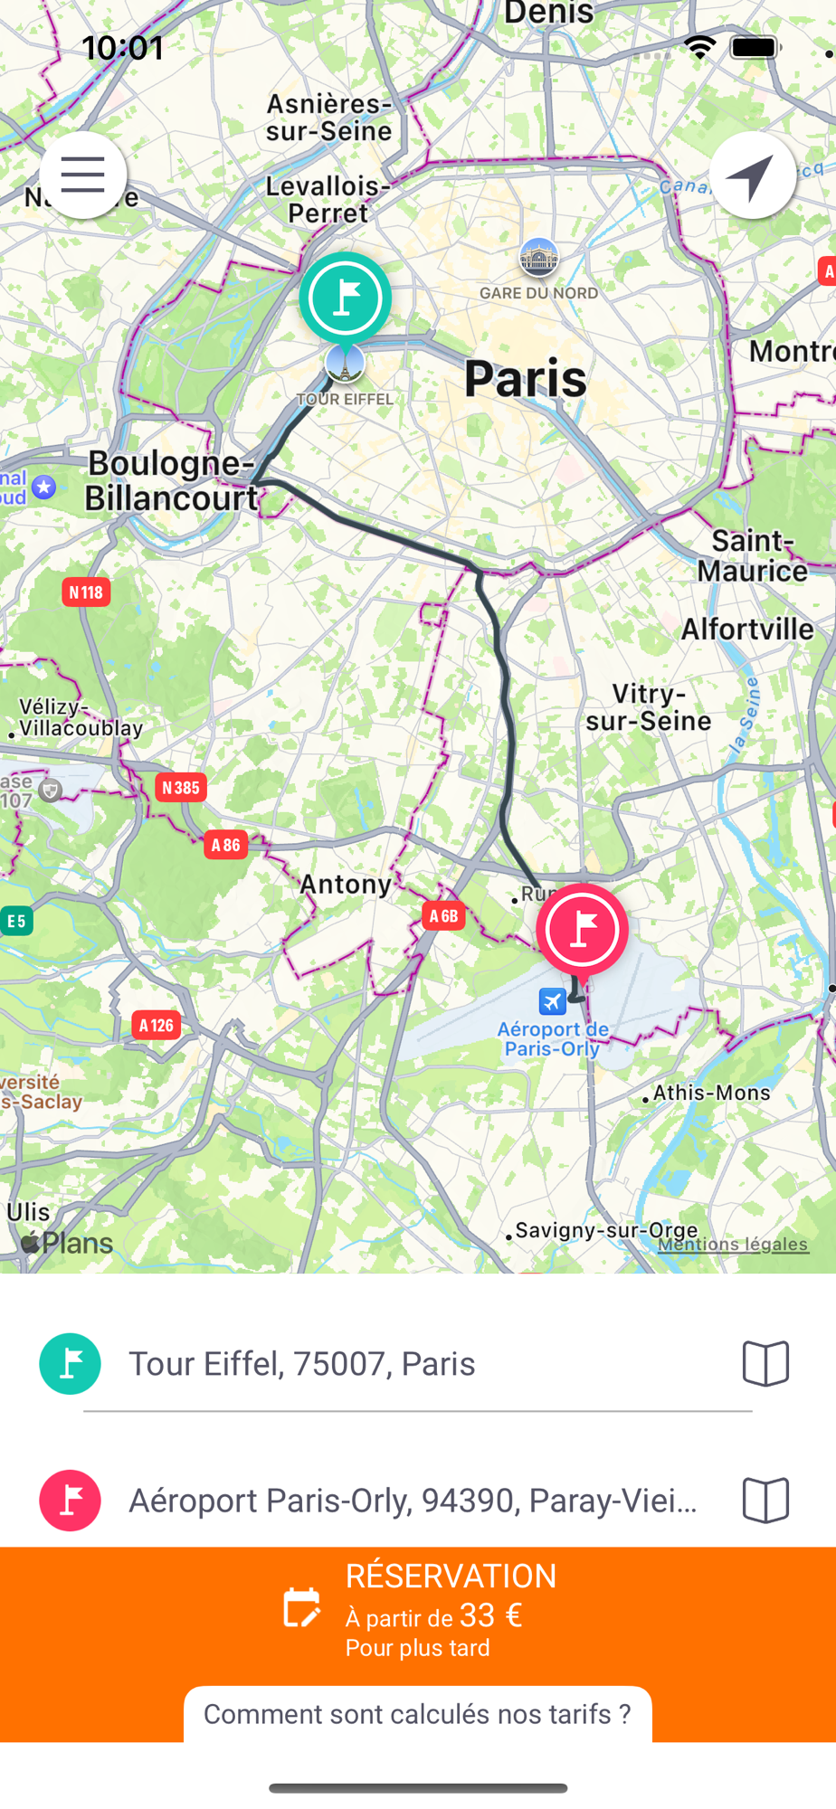Edit the Aéroport Paris-Orly destination field

(418, 1501)
